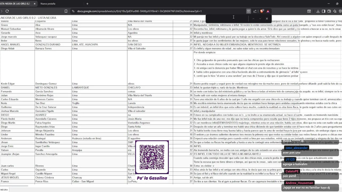Viewport: 342px width, 192px height.
Task: Open a new tab with plus button
Action: click(x=87, y=4)
